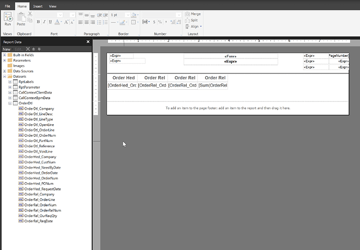Close the Report Data panel
360x250 pixels.
tap(88, 42)
